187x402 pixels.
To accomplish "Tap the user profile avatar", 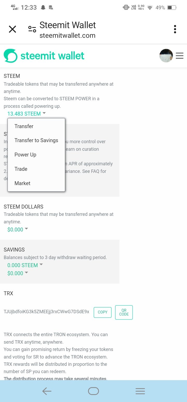I will 166,55.
